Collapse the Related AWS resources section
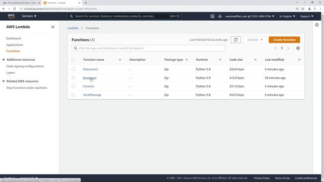Viewport: 324px width, 182px height. [4, 81]
